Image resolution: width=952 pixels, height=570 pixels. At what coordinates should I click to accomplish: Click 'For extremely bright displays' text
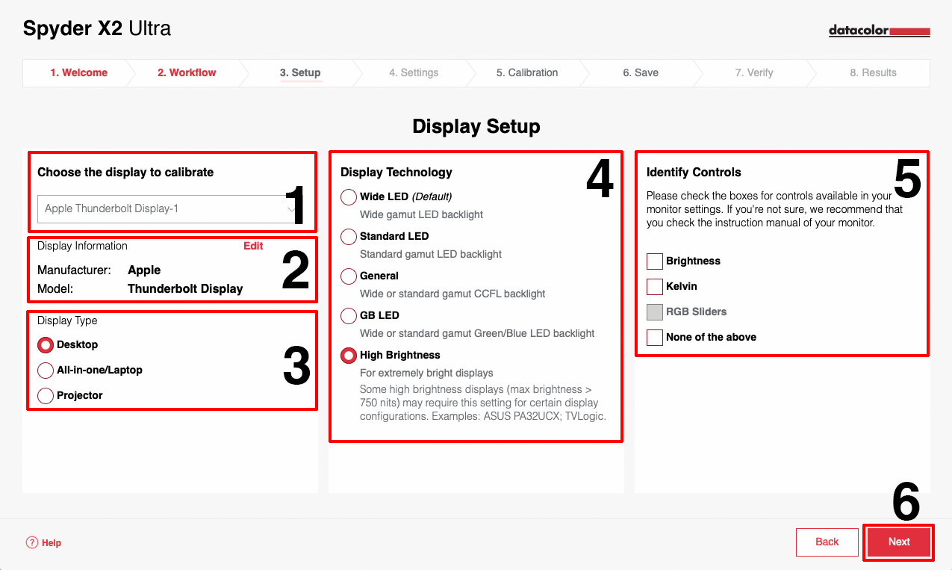click(x=426, y=373)
